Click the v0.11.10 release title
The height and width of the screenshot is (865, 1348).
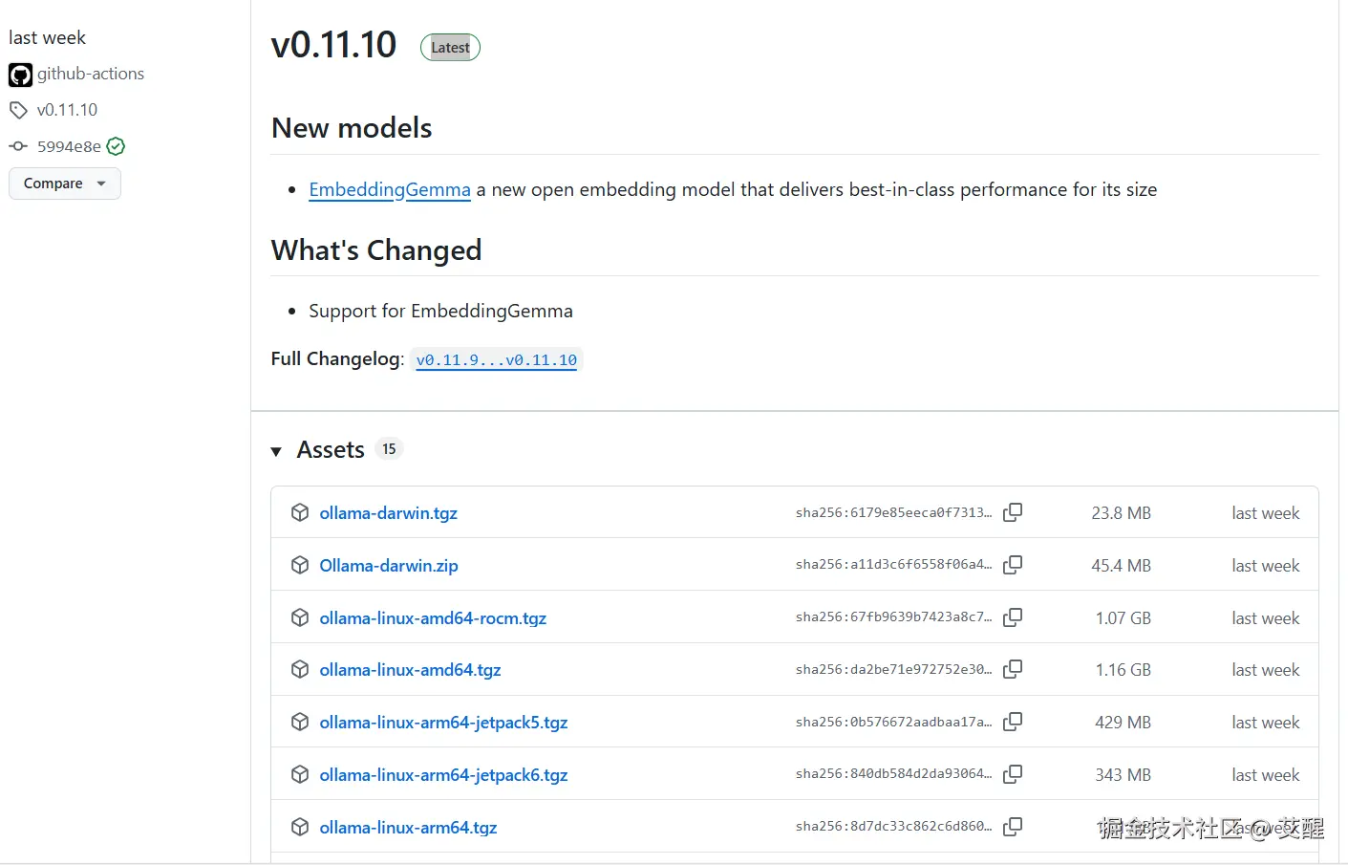pos(333,45)
